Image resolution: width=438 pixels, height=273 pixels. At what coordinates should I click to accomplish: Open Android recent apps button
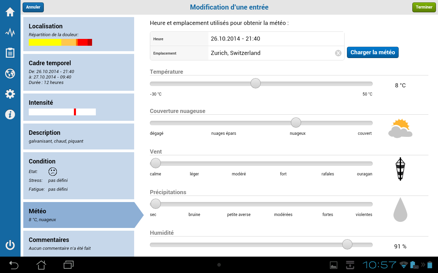point(69,265)
